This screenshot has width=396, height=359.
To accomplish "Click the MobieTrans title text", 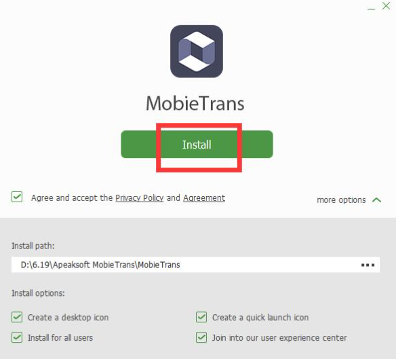I will pyautogui.click(x=195, y=103).
